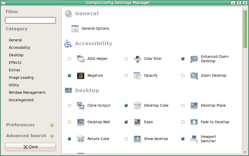Enable the Opacify checkbox
Viewport: 249px width, 156px height.
click(x=126, y=75)
